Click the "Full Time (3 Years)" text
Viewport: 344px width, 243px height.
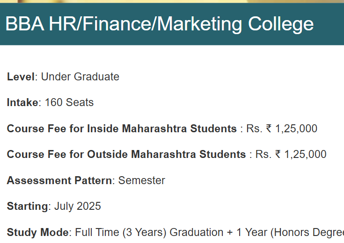121,232
